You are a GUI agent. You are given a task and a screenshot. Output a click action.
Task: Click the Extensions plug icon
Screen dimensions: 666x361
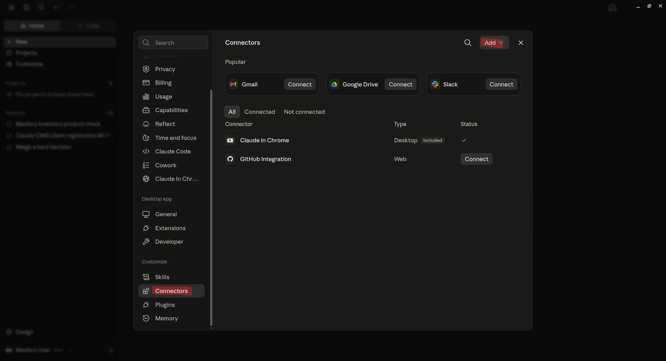click(x=146, y=228)
